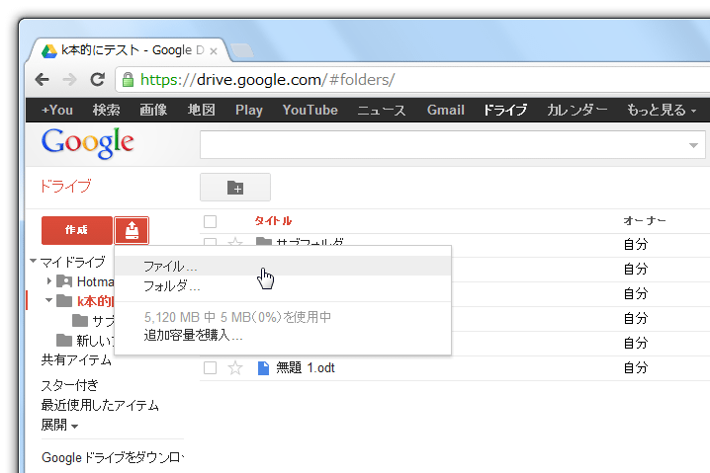Click the Google ドライブをダウンロード link

pos(113,457)
